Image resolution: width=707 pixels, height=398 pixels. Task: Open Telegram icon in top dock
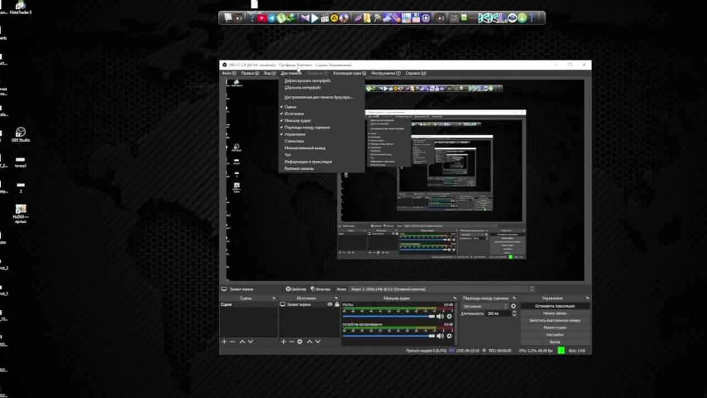point(272,18)
